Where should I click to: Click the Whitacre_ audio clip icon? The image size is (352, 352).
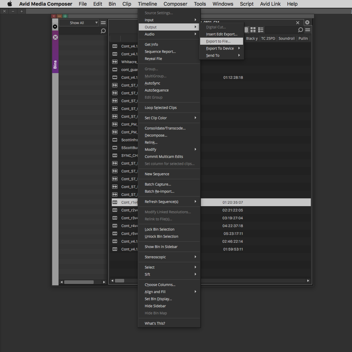[115, 62]
